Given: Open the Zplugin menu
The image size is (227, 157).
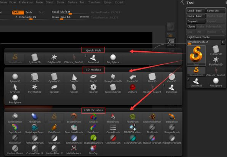Looking at the screenshot, I should coord(108,2).
